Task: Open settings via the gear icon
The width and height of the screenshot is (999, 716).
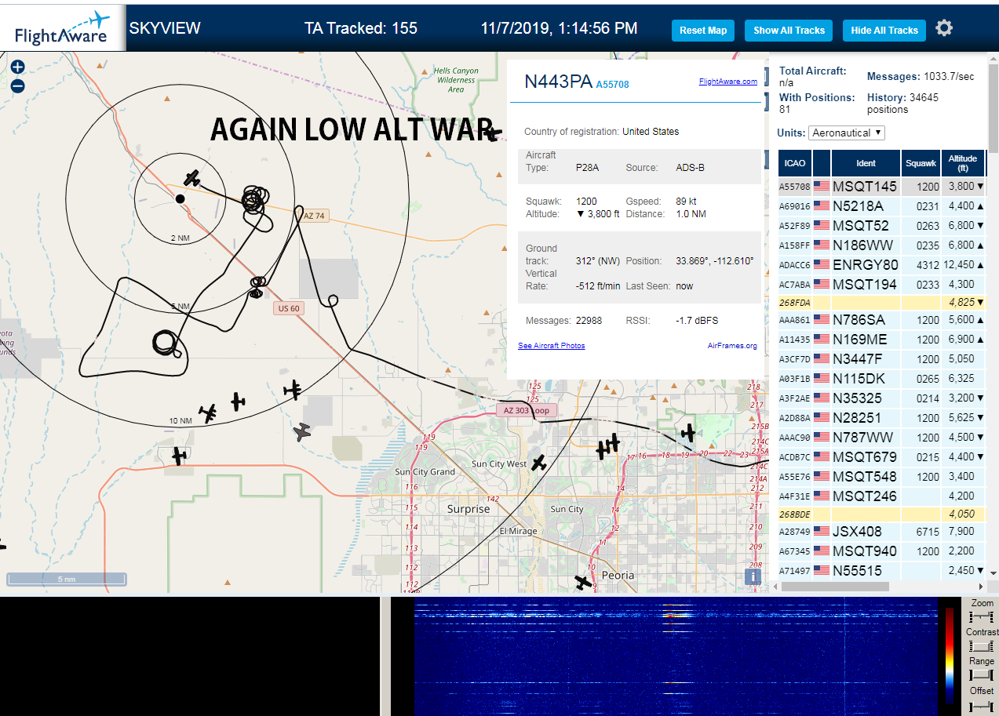Action: tap(944, 28)
